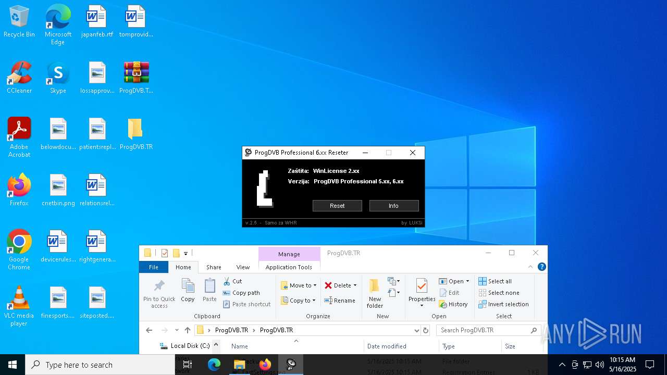Screen dimensions: 667x375
Task: Select Adobe Acrobat desktop shortcut
Action: (19, 137)
